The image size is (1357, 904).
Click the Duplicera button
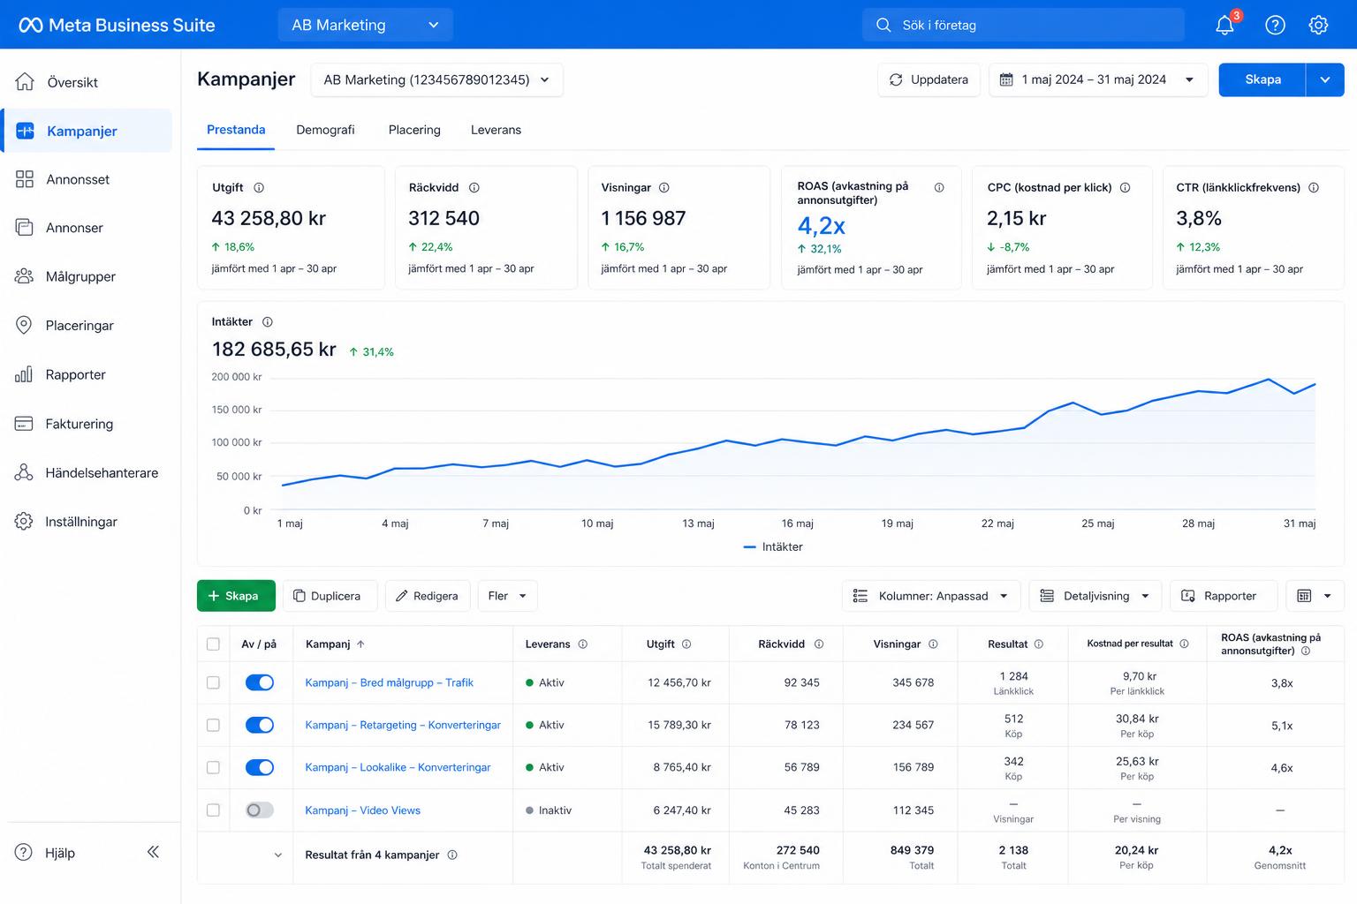pos(330,596)
